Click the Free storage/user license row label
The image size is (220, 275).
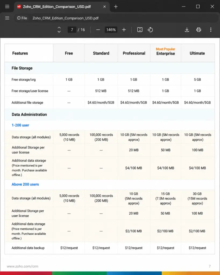[x=30, y=91]
